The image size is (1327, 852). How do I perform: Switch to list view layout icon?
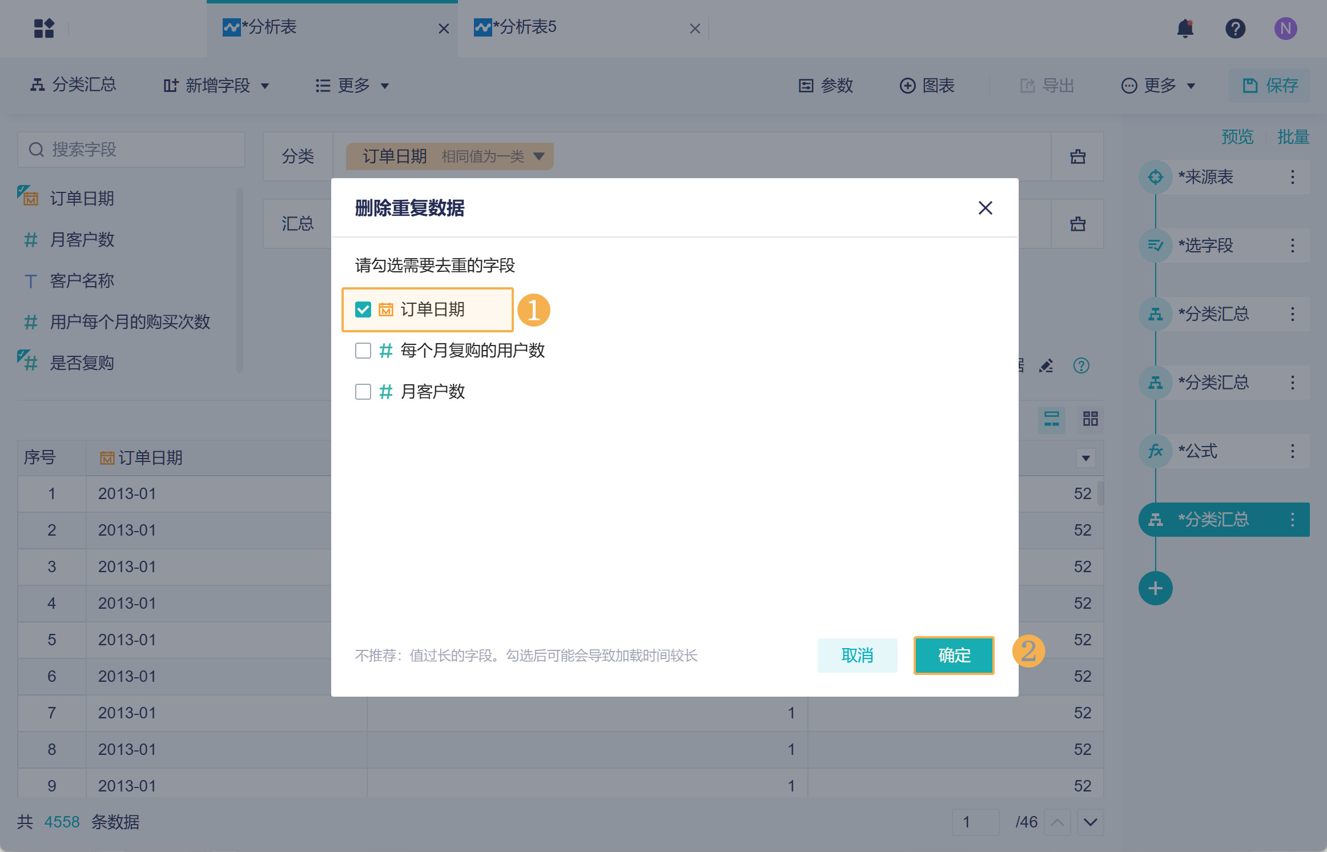point(1052,419)
